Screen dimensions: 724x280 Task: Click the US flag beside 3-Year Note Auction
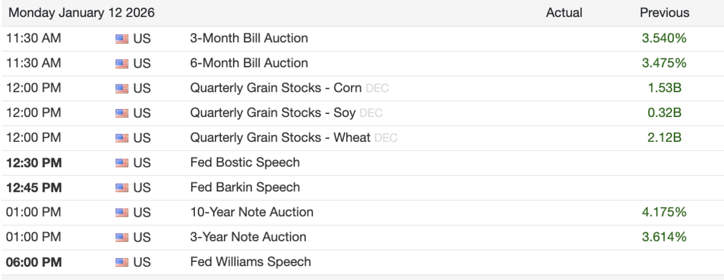tap(121, 237)
